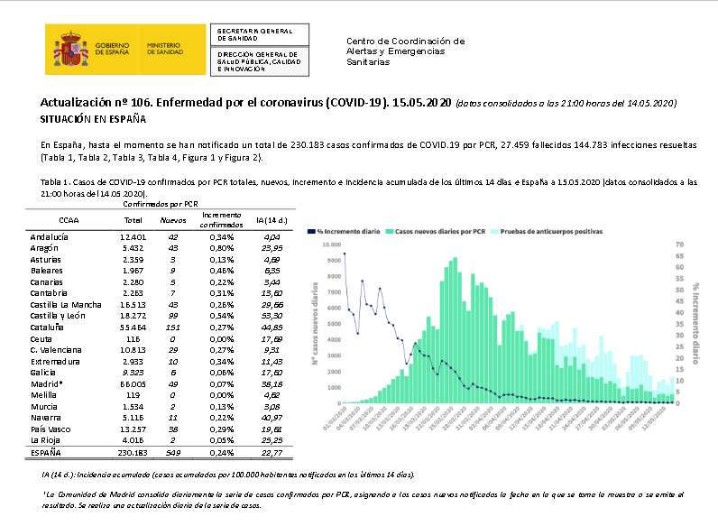
Task: Click the '10.000' y-axis label
Action: coord(332,245)
